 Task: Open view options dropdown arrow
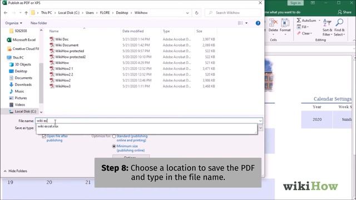(x=246, y=23)
